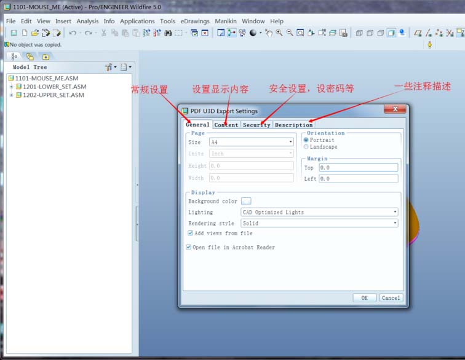Screen dimensions: 465x360
Task: Select the Landscape orientation option
Action: [306, 147]
